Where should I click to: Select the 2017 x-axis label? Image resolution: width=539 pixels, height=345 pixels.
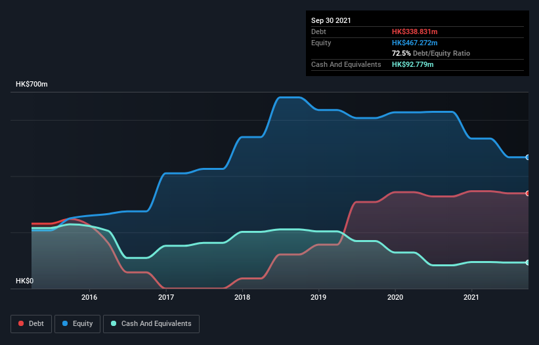pos(166,297)
